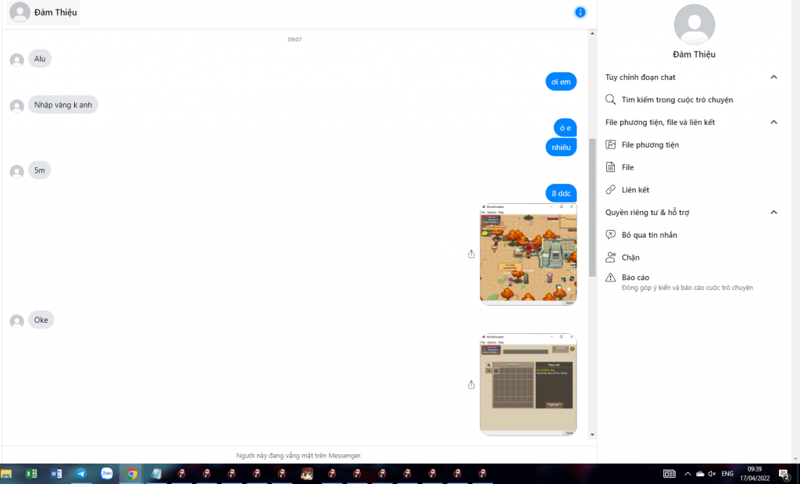The height and width of the screenshot is (484, 800).
Task: Collapse Tùy chỉnh đoạn chat section
Action: point(773,77)
